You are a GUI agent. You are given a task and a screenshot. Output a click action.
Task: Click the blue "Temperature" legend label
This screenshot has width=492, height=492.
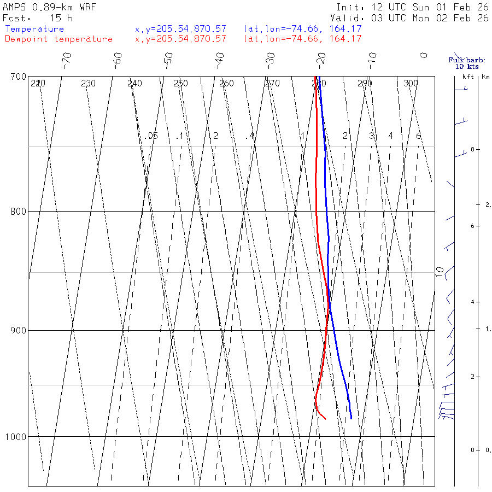[35, 29]
